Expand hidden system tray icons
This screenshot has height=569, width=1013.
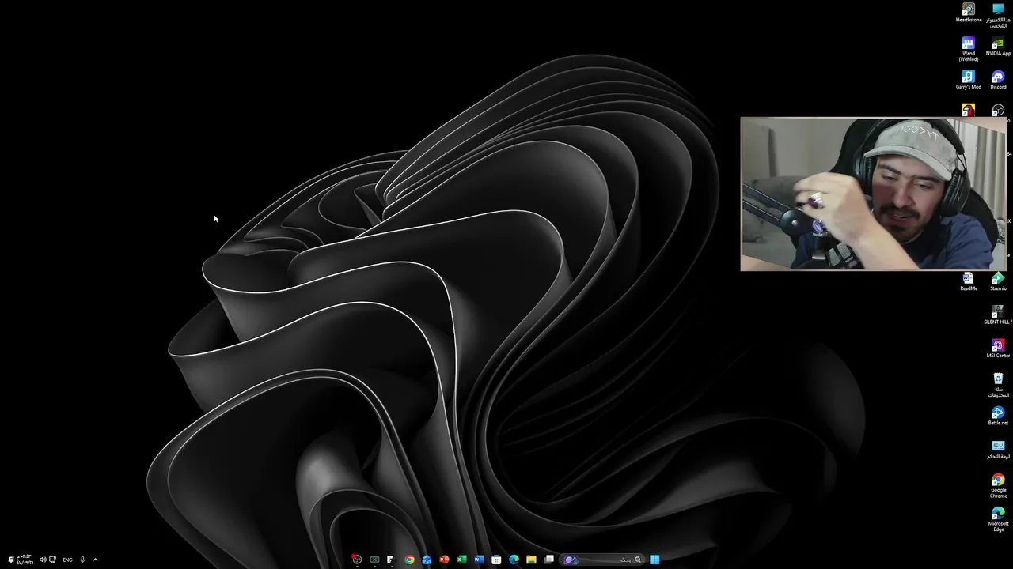click(x=95, y=560)
